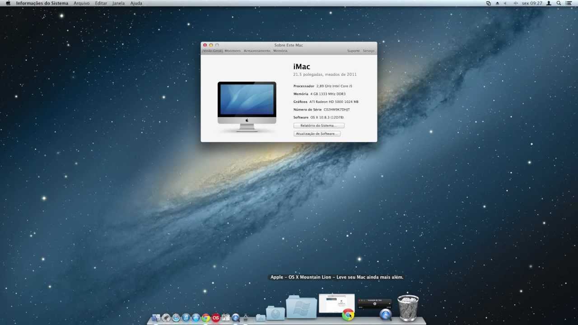Restore the minimized recording window from Dock
The image size is (578, 325).
(x=375, y=304)
